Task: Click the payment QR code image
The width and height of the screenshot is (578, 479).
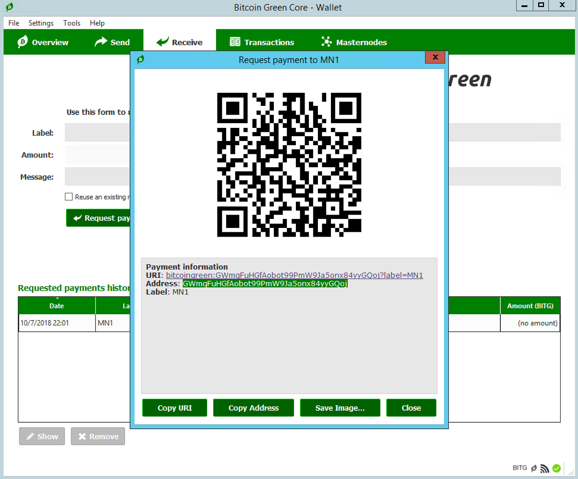Action: 289,165
